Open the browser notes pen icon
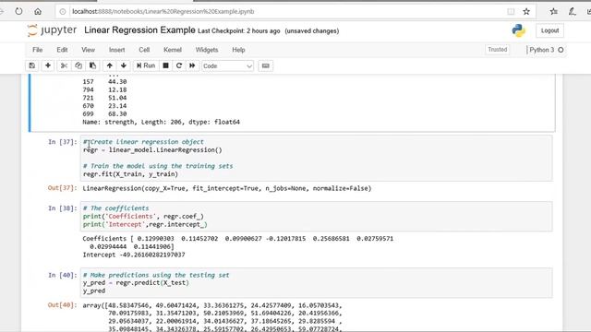This screenshot has height=332, width=591. [573, 12]
